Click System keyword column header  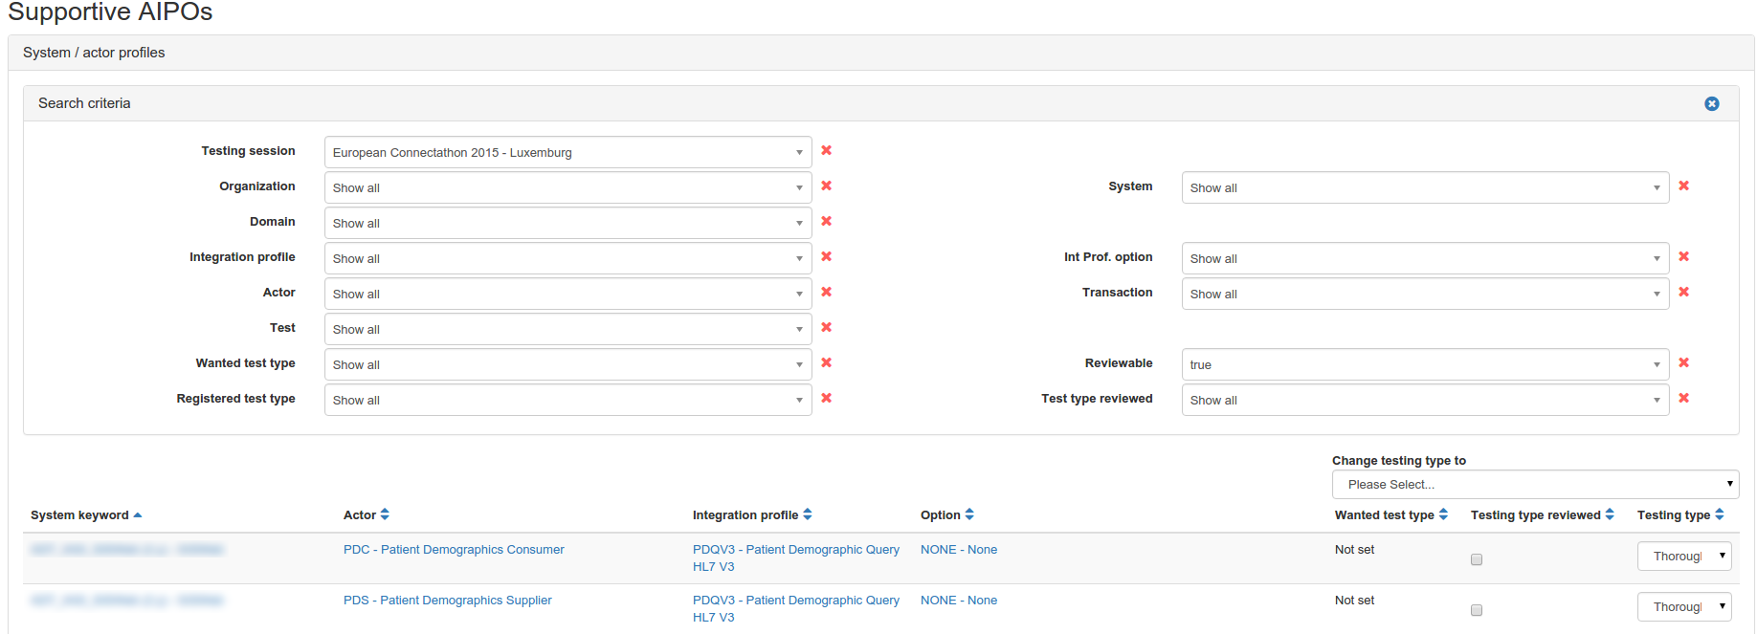coord(79,515)
